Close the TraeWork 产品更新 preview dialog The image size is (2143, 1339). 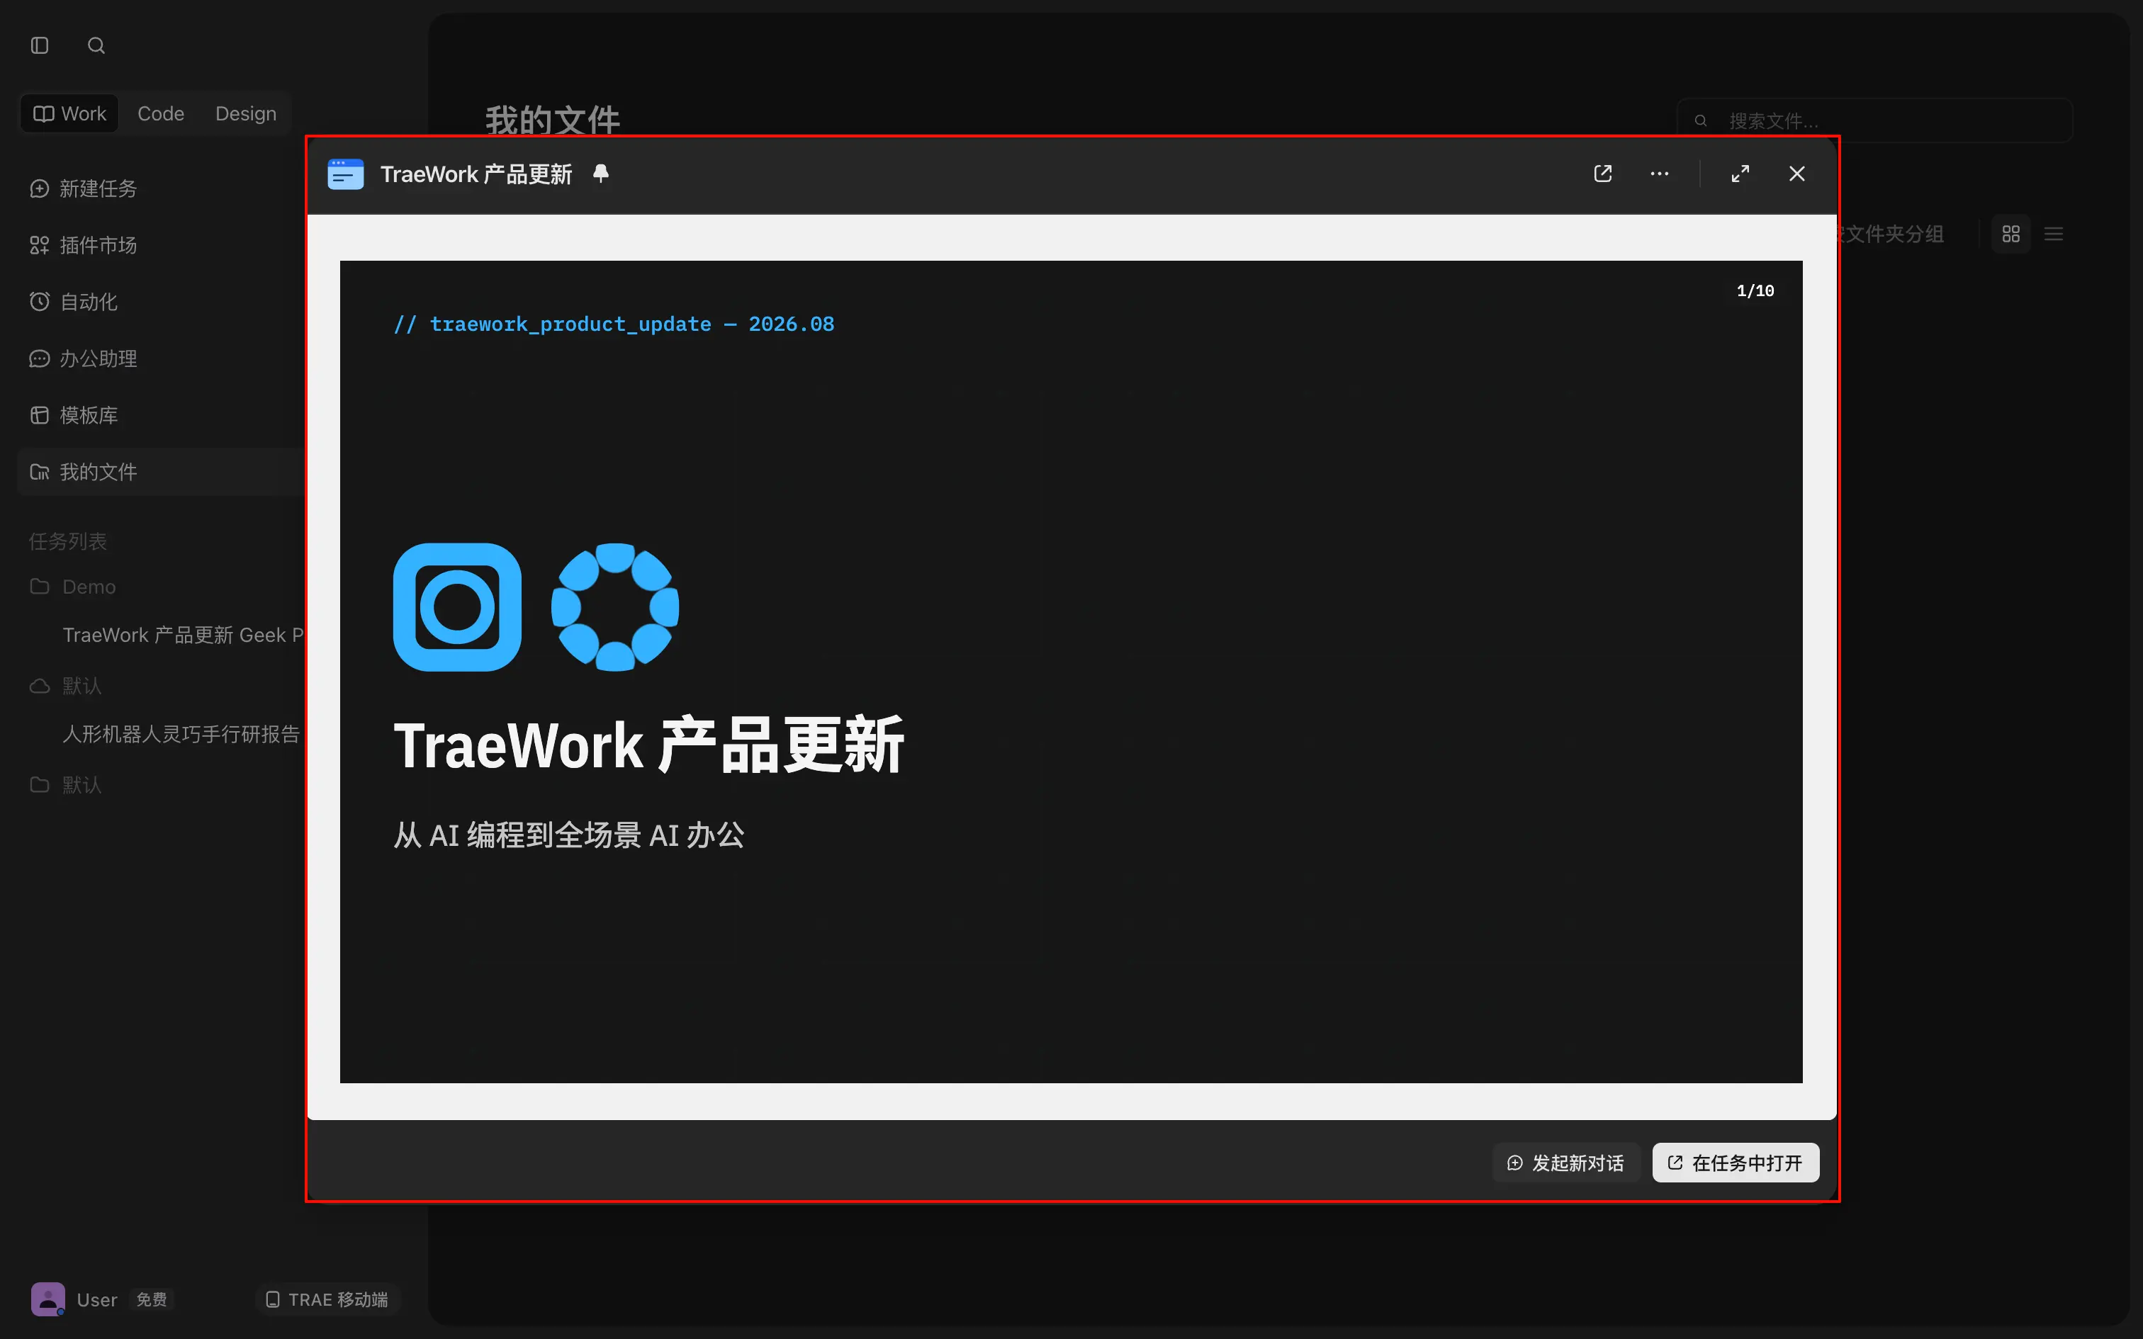click(1796, 174)
